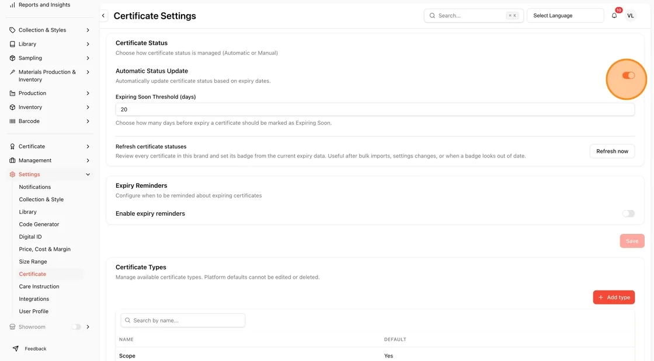Image resolution: width=654 pixels, height=361 pixels.
Task: Open Care Instruction settings
Action: tap(39, 286)
